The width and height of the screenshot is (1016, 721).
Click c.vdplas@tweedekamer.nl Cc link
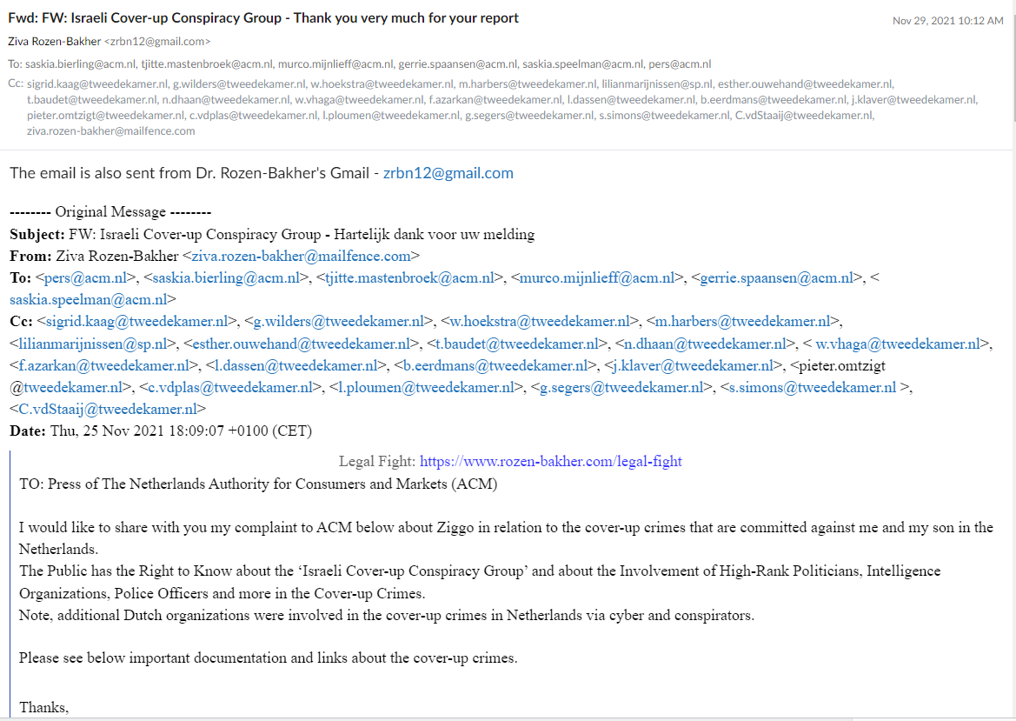tap(230, 388)
